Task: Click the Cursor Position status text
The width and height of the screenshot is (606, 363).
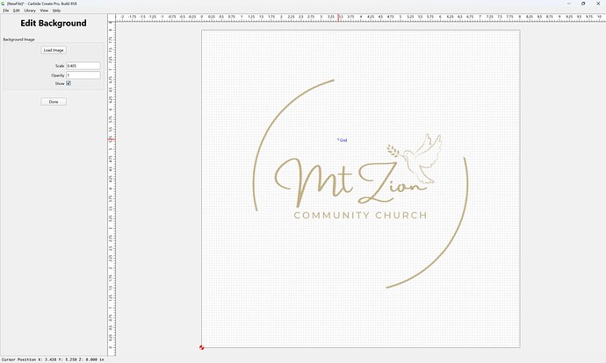Action: click(x=53, y=359)
